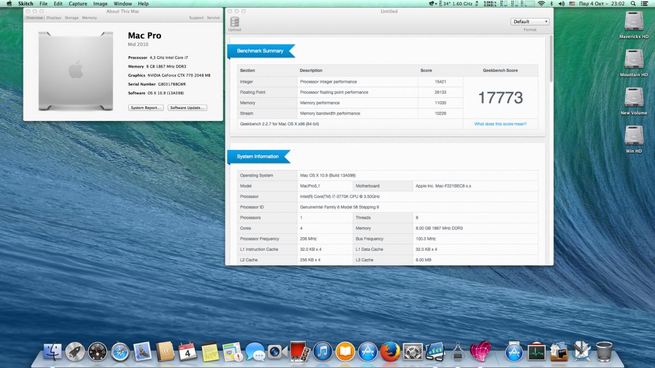
Task: Click the date and time in the menu bar
Action: point(603,4)
